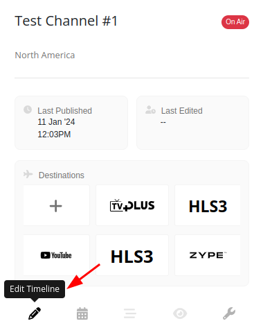Open the YouTube destination tile
The height and width of the screenshot is (328, 263).
click(x=56, y=255)
